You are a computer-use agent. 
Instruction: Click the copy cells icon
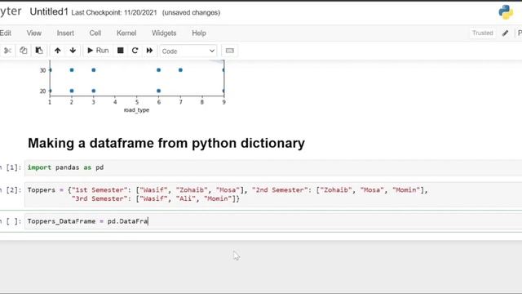click(x=23, y=51)
